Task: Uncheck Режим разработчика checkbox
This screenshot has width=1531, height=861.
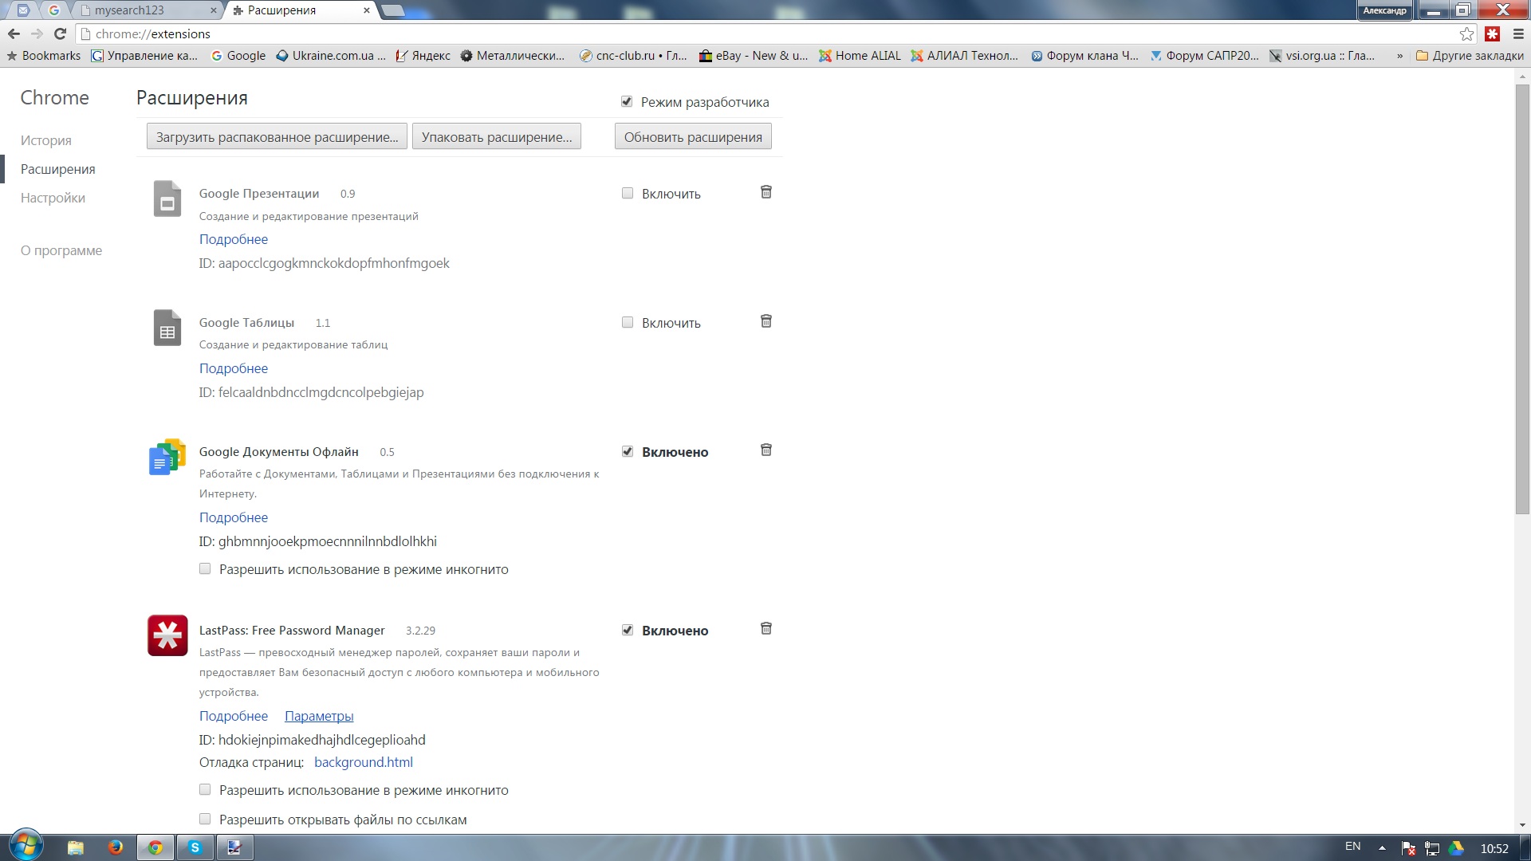Action: coord(627,102)
